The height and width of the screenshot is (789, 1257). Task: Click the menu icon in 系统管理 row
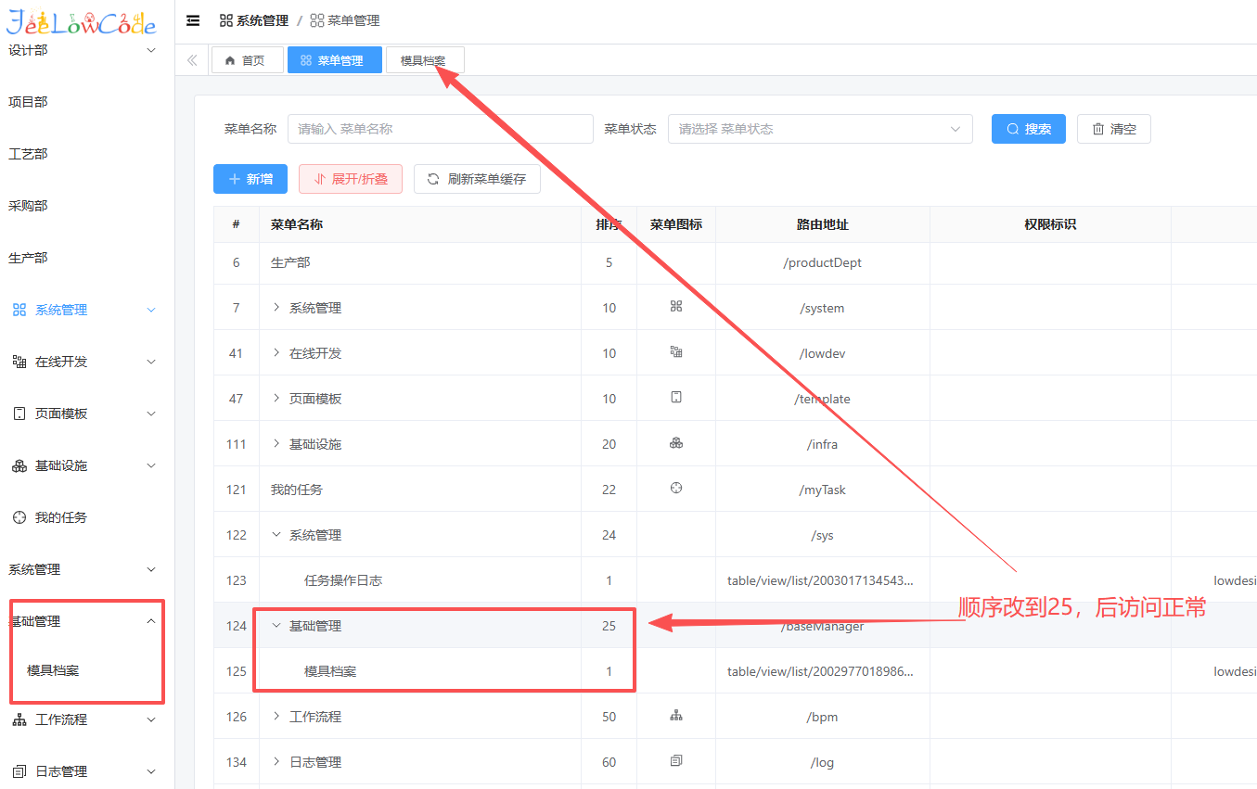click(676, 307)
